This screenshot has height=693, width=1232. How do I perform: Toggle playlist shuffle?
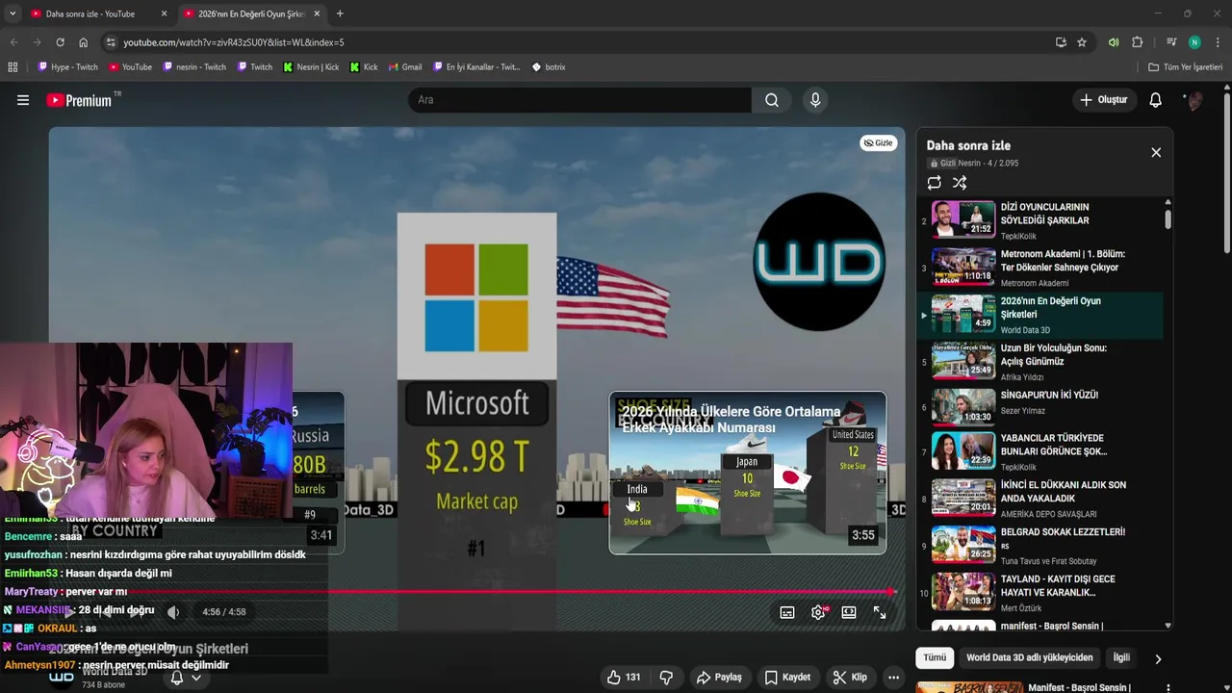point(960,183)
